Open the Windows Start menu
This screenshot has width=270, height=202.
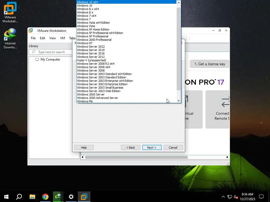[x=6, y=196]
